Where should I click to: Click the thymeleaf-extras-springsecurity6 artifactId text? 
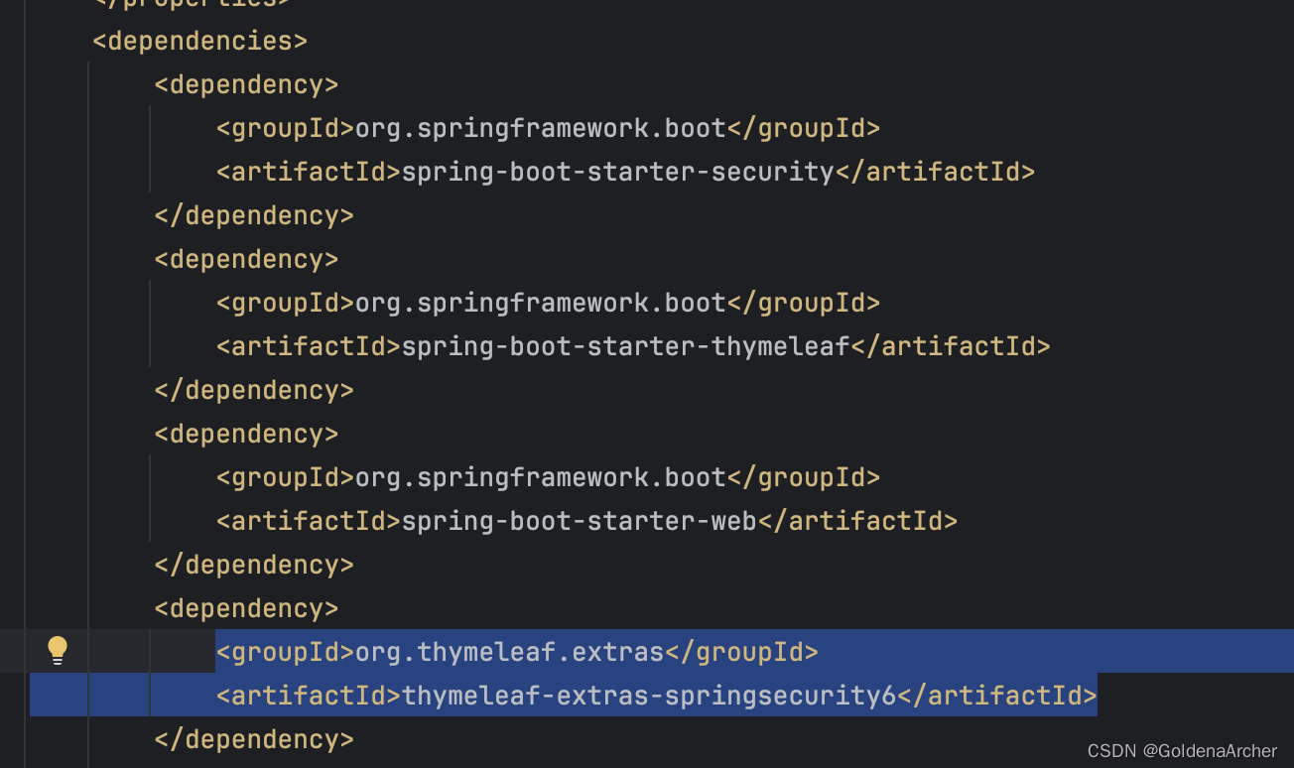[x=648, y=697]
